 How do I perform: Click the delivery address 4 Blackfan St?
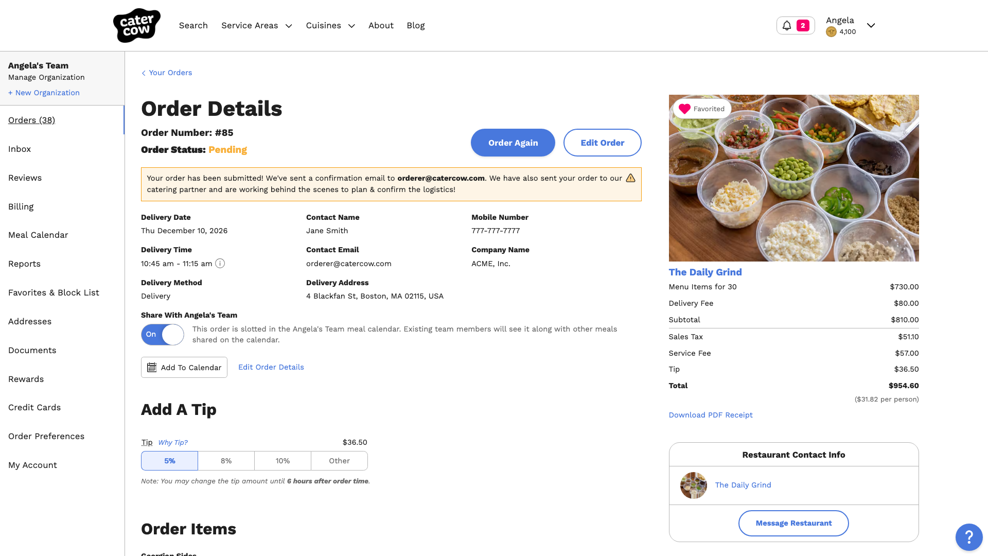375,296
